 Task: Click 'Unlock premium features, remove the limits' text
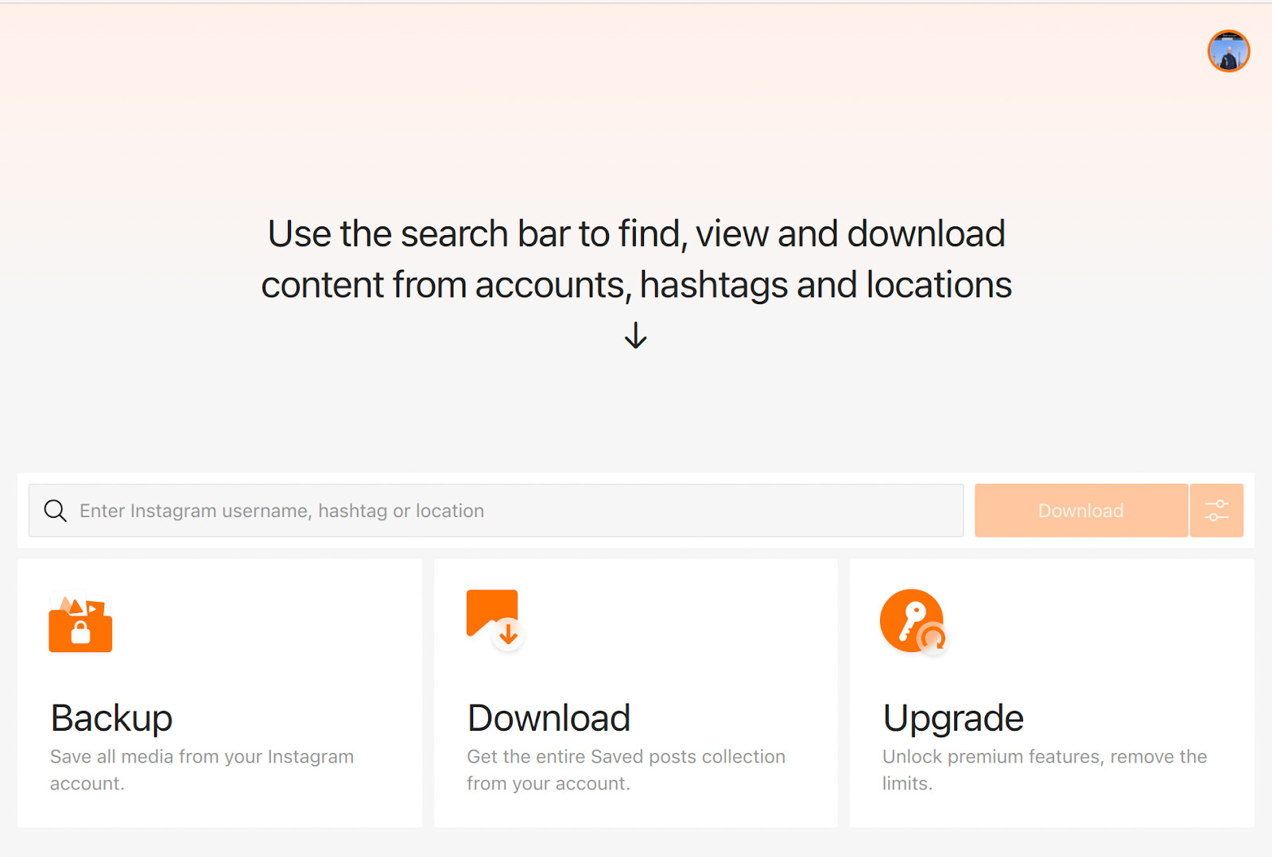tap(1045, 770)
